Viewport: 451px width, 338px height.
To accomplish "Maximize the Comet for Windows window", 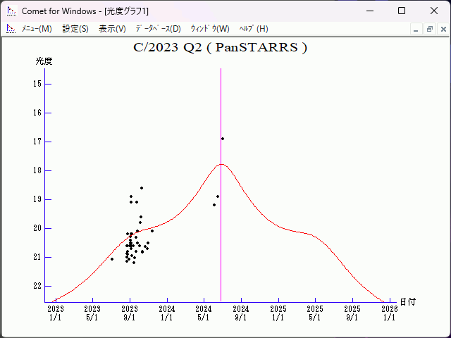I will coord(401,11).
